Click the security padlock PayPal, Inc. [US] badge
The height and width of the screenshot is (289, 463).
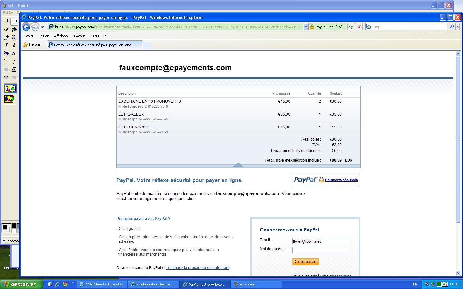327,27
